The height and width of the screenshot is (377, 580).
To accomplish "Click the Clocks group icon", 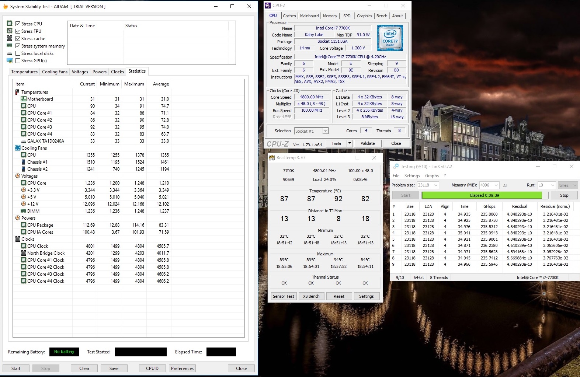I will (17, 239).
